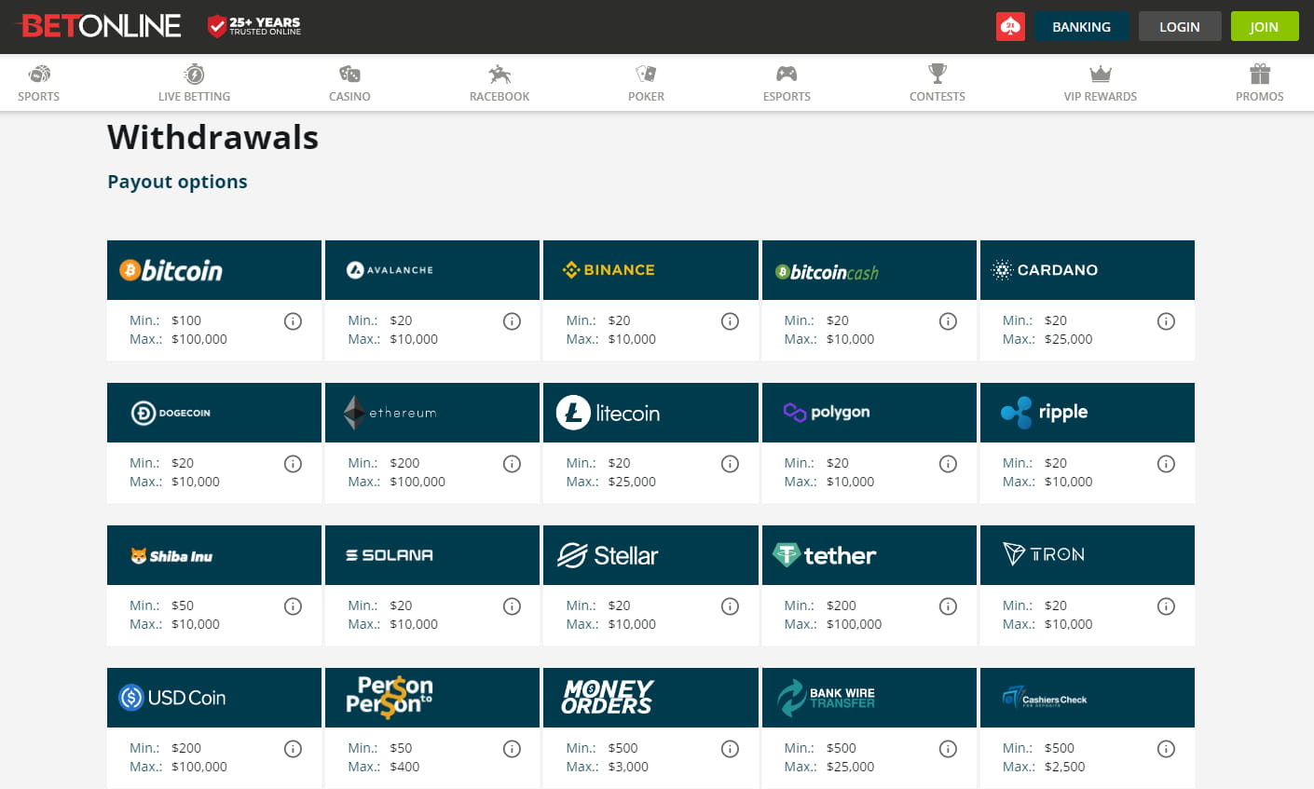Open info icon for Bank Wire Transfer
Image resolution: width=1314 pixels, height=789 pixels.
click(948, 749)
